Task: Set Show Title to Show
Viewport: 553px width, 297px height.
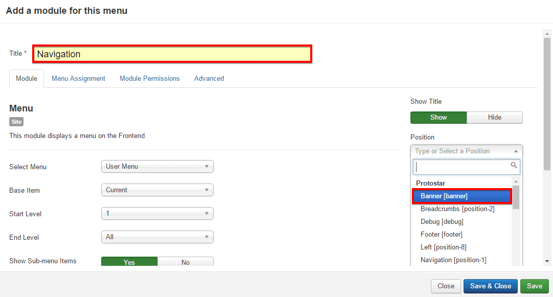Action: 439,118
